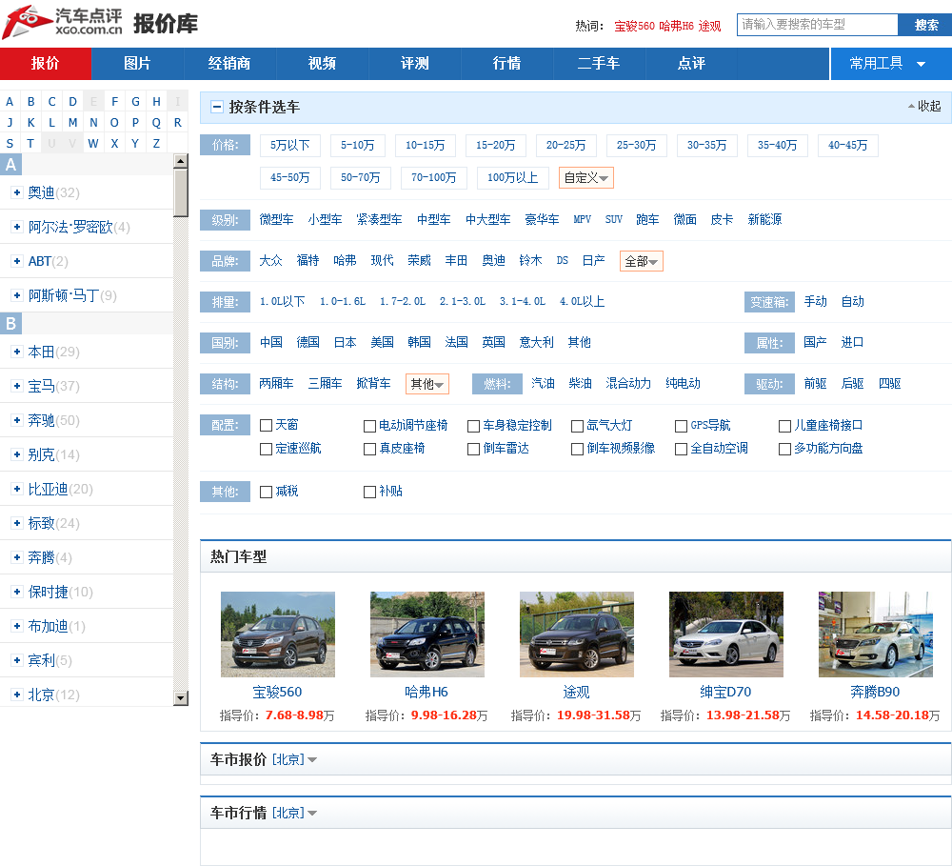Filter fuel type by 纯电动
Screen dimensions: 952x866
pyautogui.click(x=683, y=384)
